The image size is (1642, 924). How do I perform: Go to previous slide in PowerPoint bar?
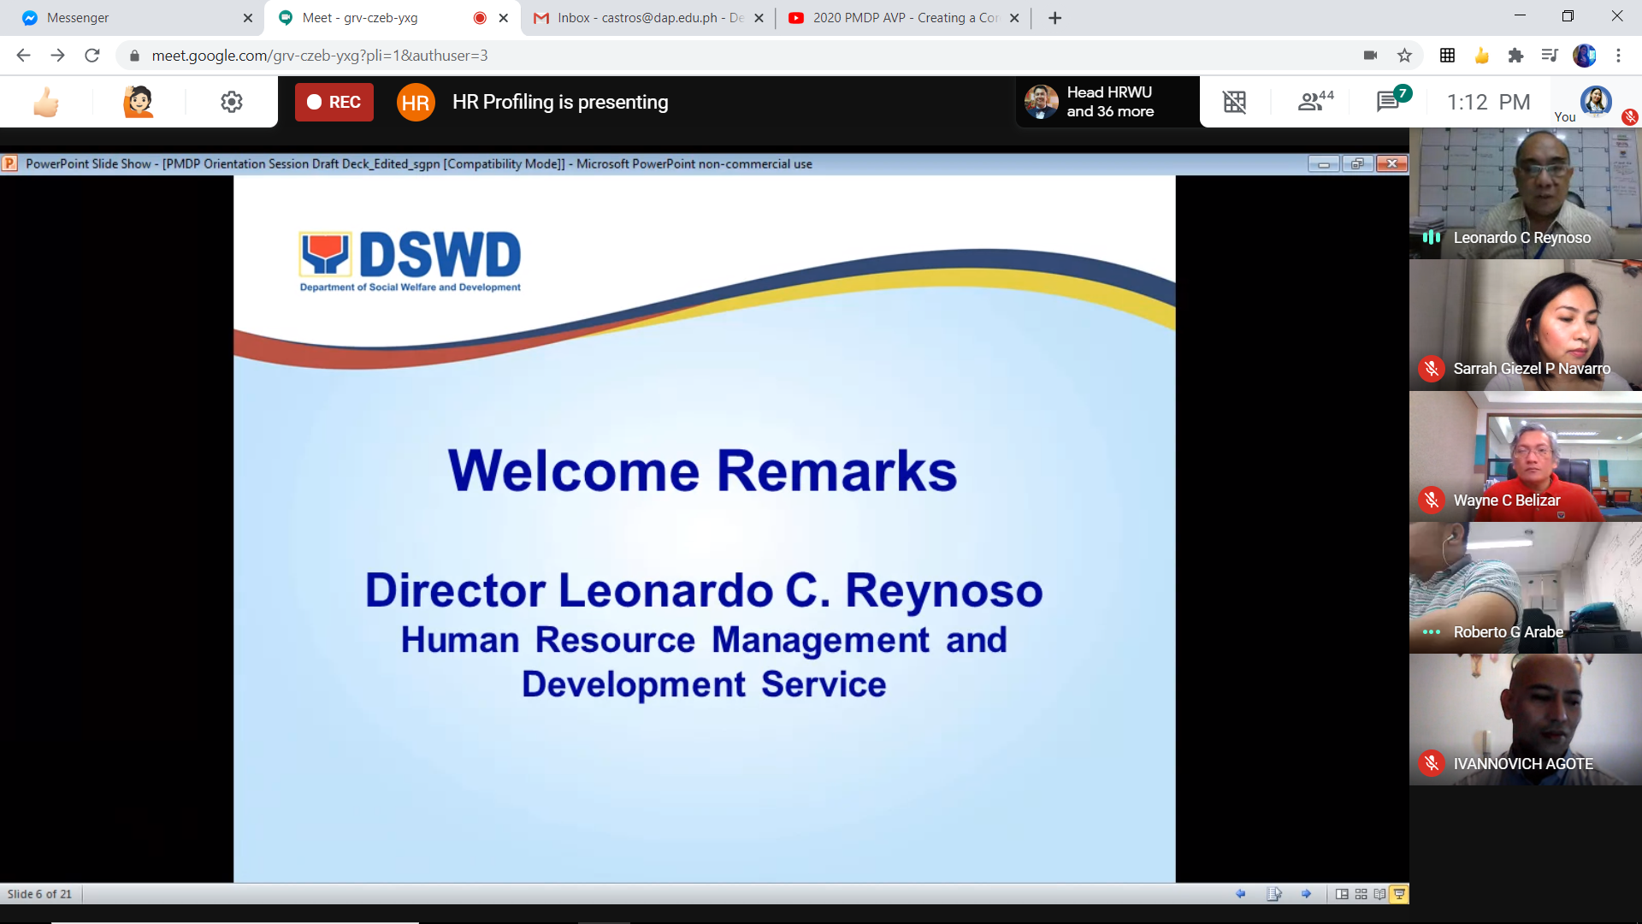tap(1241, 894)
